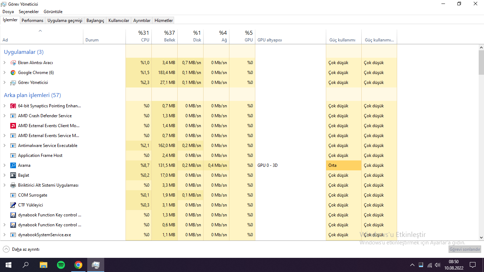Viewport: 484px width, 272px height.
Task: Collapse details with Daha az ayrıntı
Action: (21, 249)
